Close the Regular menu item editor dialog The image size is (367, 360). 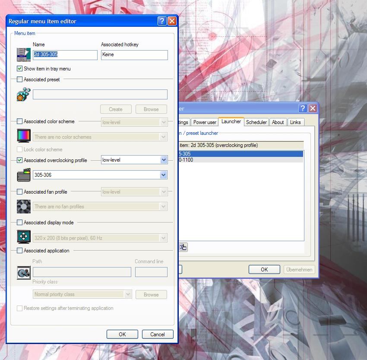pyautogui.click(x=172, y=21)
